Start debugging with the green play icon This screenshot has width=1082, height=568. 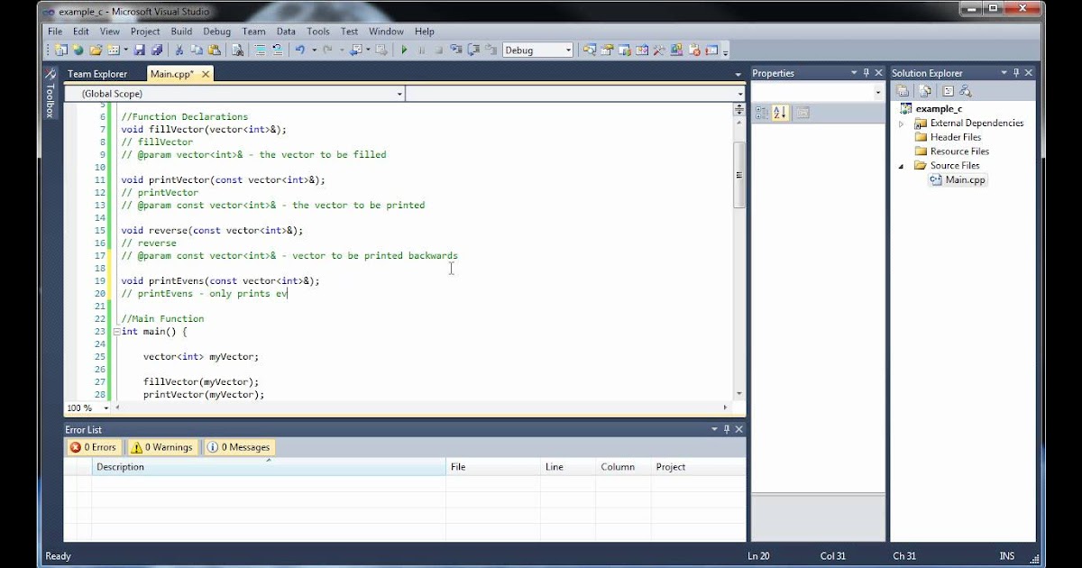pyautogui.click(x=404, y=50)
